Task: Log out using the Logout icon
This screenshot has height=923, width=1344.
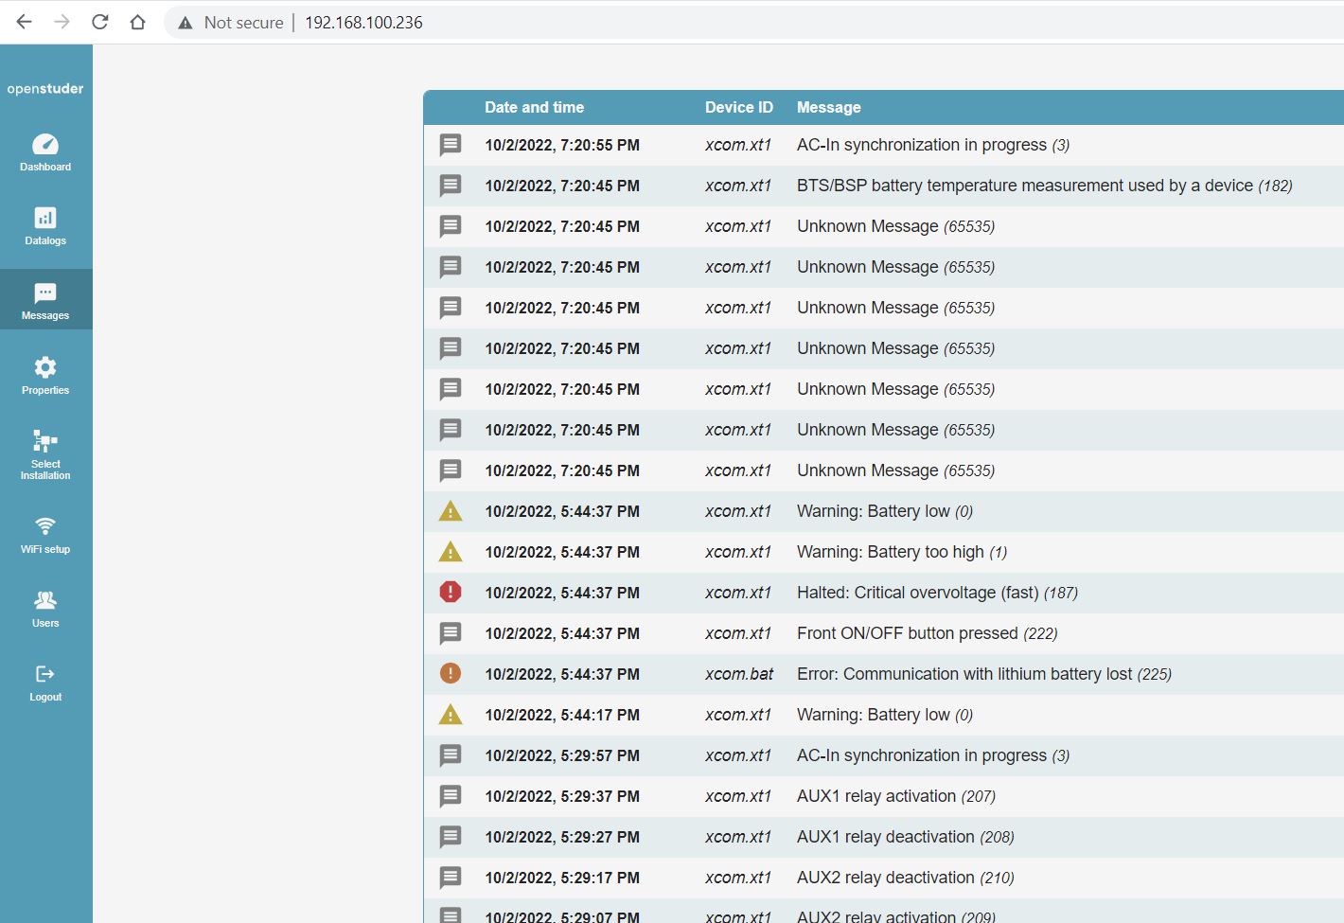Action: (45, 683)
